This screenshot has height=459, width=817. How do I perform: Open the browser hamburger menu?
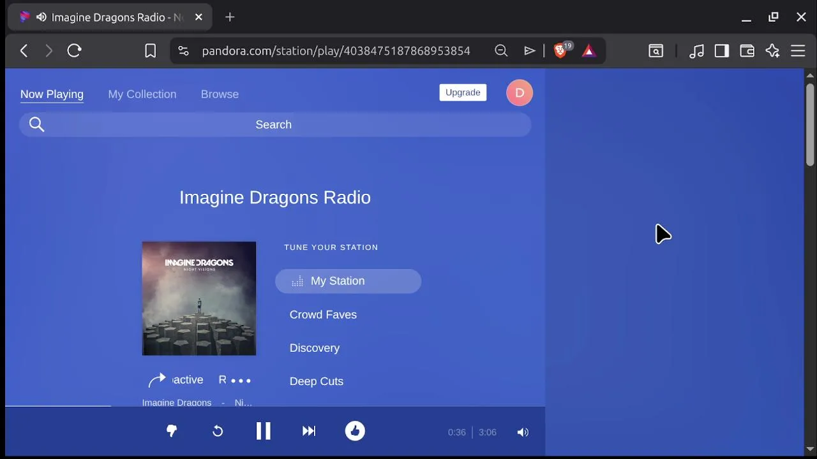click(798, 51)
